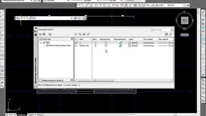This screenshot has height=116, width=206.
Task: Open layer settings wrench icon
Action: tap(171, 34)
